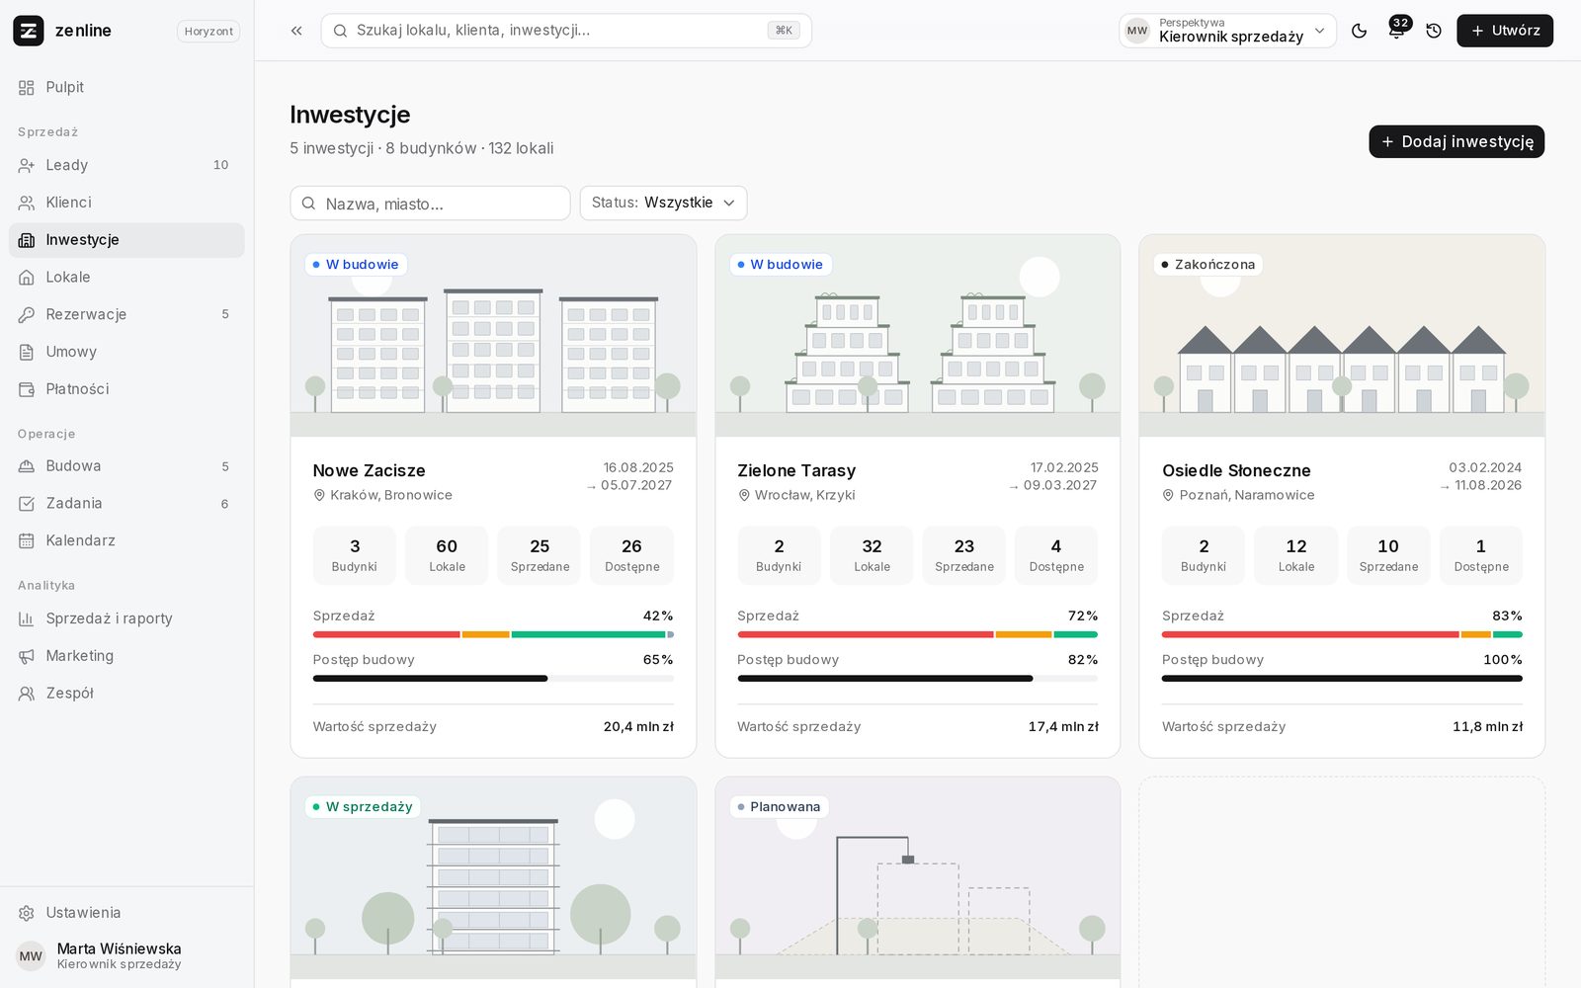Toggle dark mode moon icon
Image resolution: width=1581 pixels, height=988 pixels.
pyautogui.click(x=1360, y=31)
